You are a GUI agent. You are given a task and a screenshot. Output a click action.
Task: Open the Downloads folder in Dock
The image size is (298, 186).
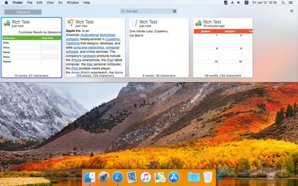pos(194,177)
